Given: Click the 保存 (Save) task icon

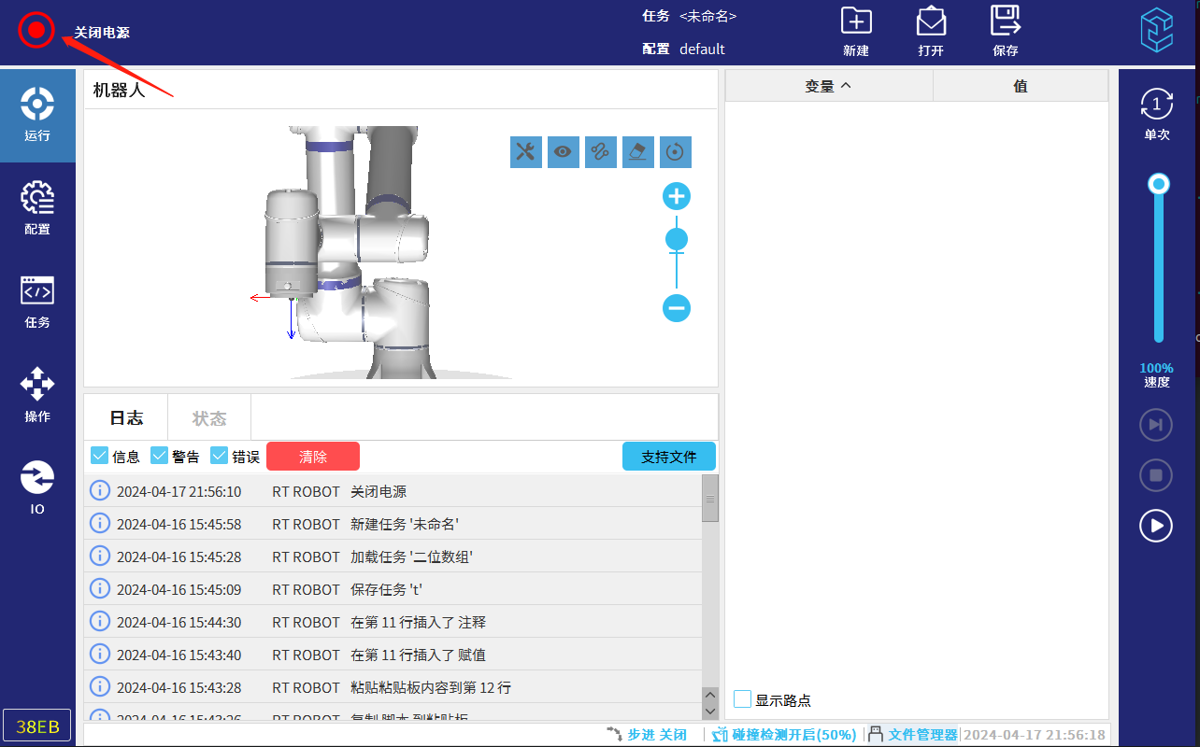Looking at the screenshot, I should pyautogui.click(x=1005, y=30).
